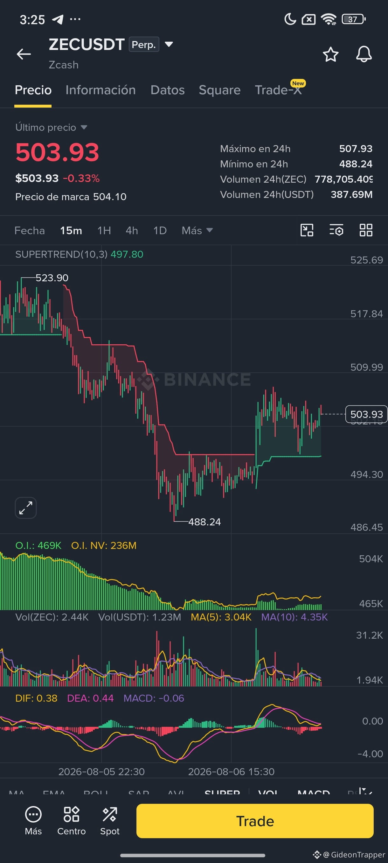
Task: Open chart drawing tools icon
Action: point(307,230)
